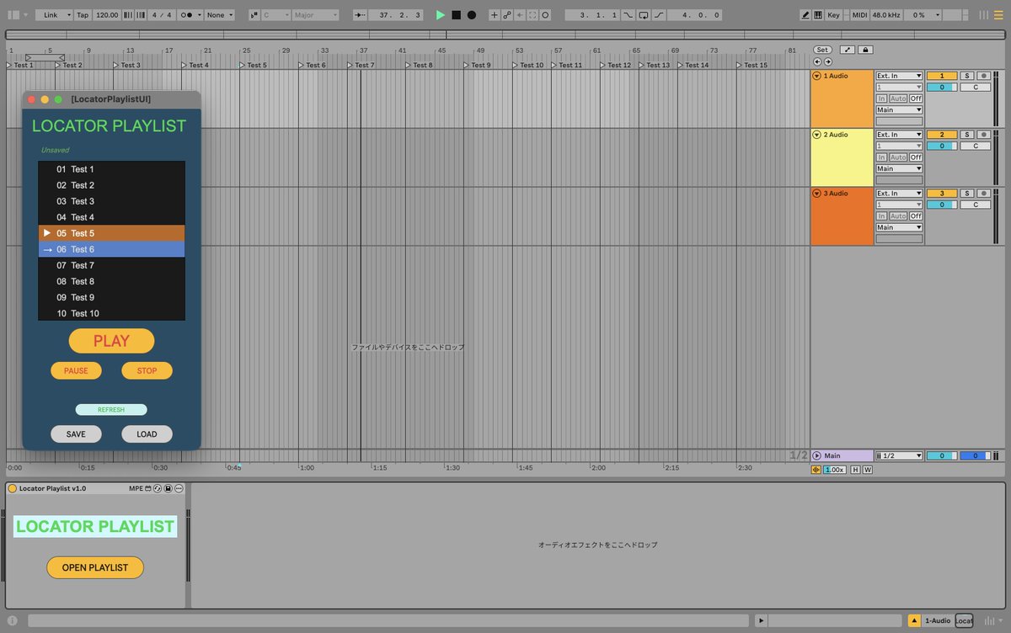The image size is (1011, 633).
Task: Open the Link dropdown menu
Action: (x=54, y=15)
